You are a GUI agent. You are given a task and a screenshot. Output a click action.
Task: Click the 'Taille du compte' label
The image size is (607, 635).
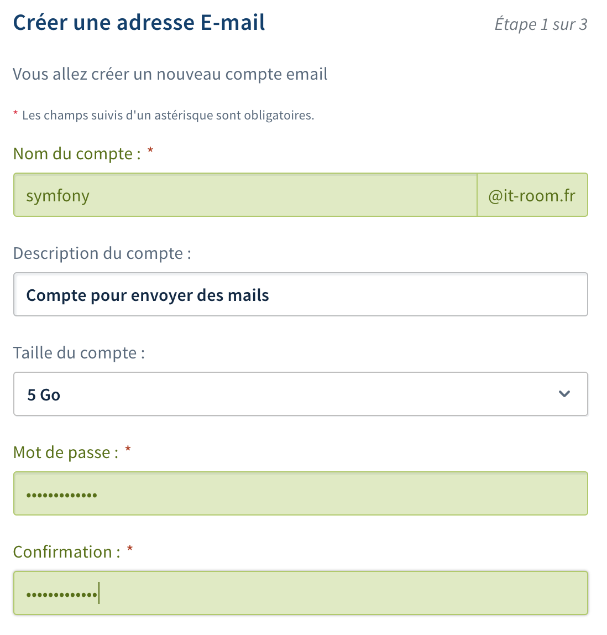click(80, 353)
